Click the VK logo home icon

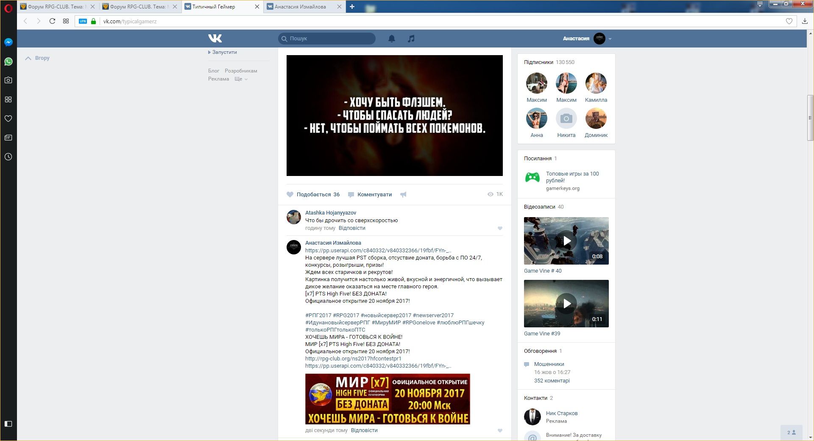215,39
